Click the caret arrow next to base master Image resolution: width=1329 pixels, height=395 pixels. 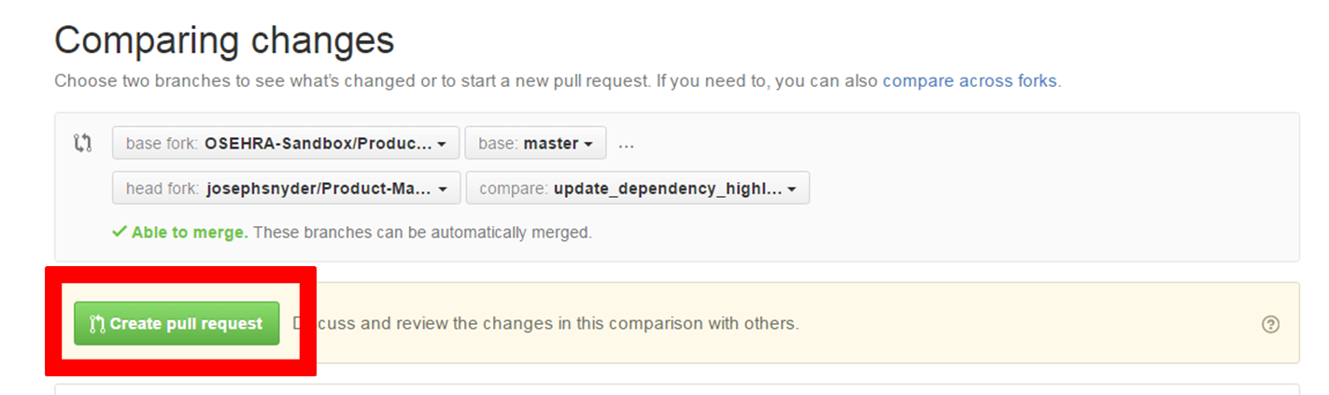point(588,145)
